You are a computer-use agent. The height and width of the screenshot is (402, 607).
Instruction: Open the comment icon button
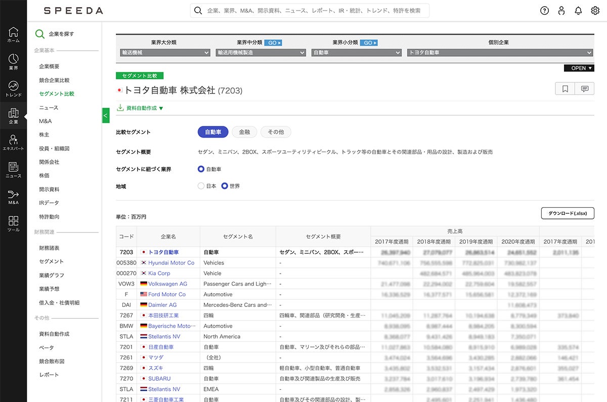point(585,89)
